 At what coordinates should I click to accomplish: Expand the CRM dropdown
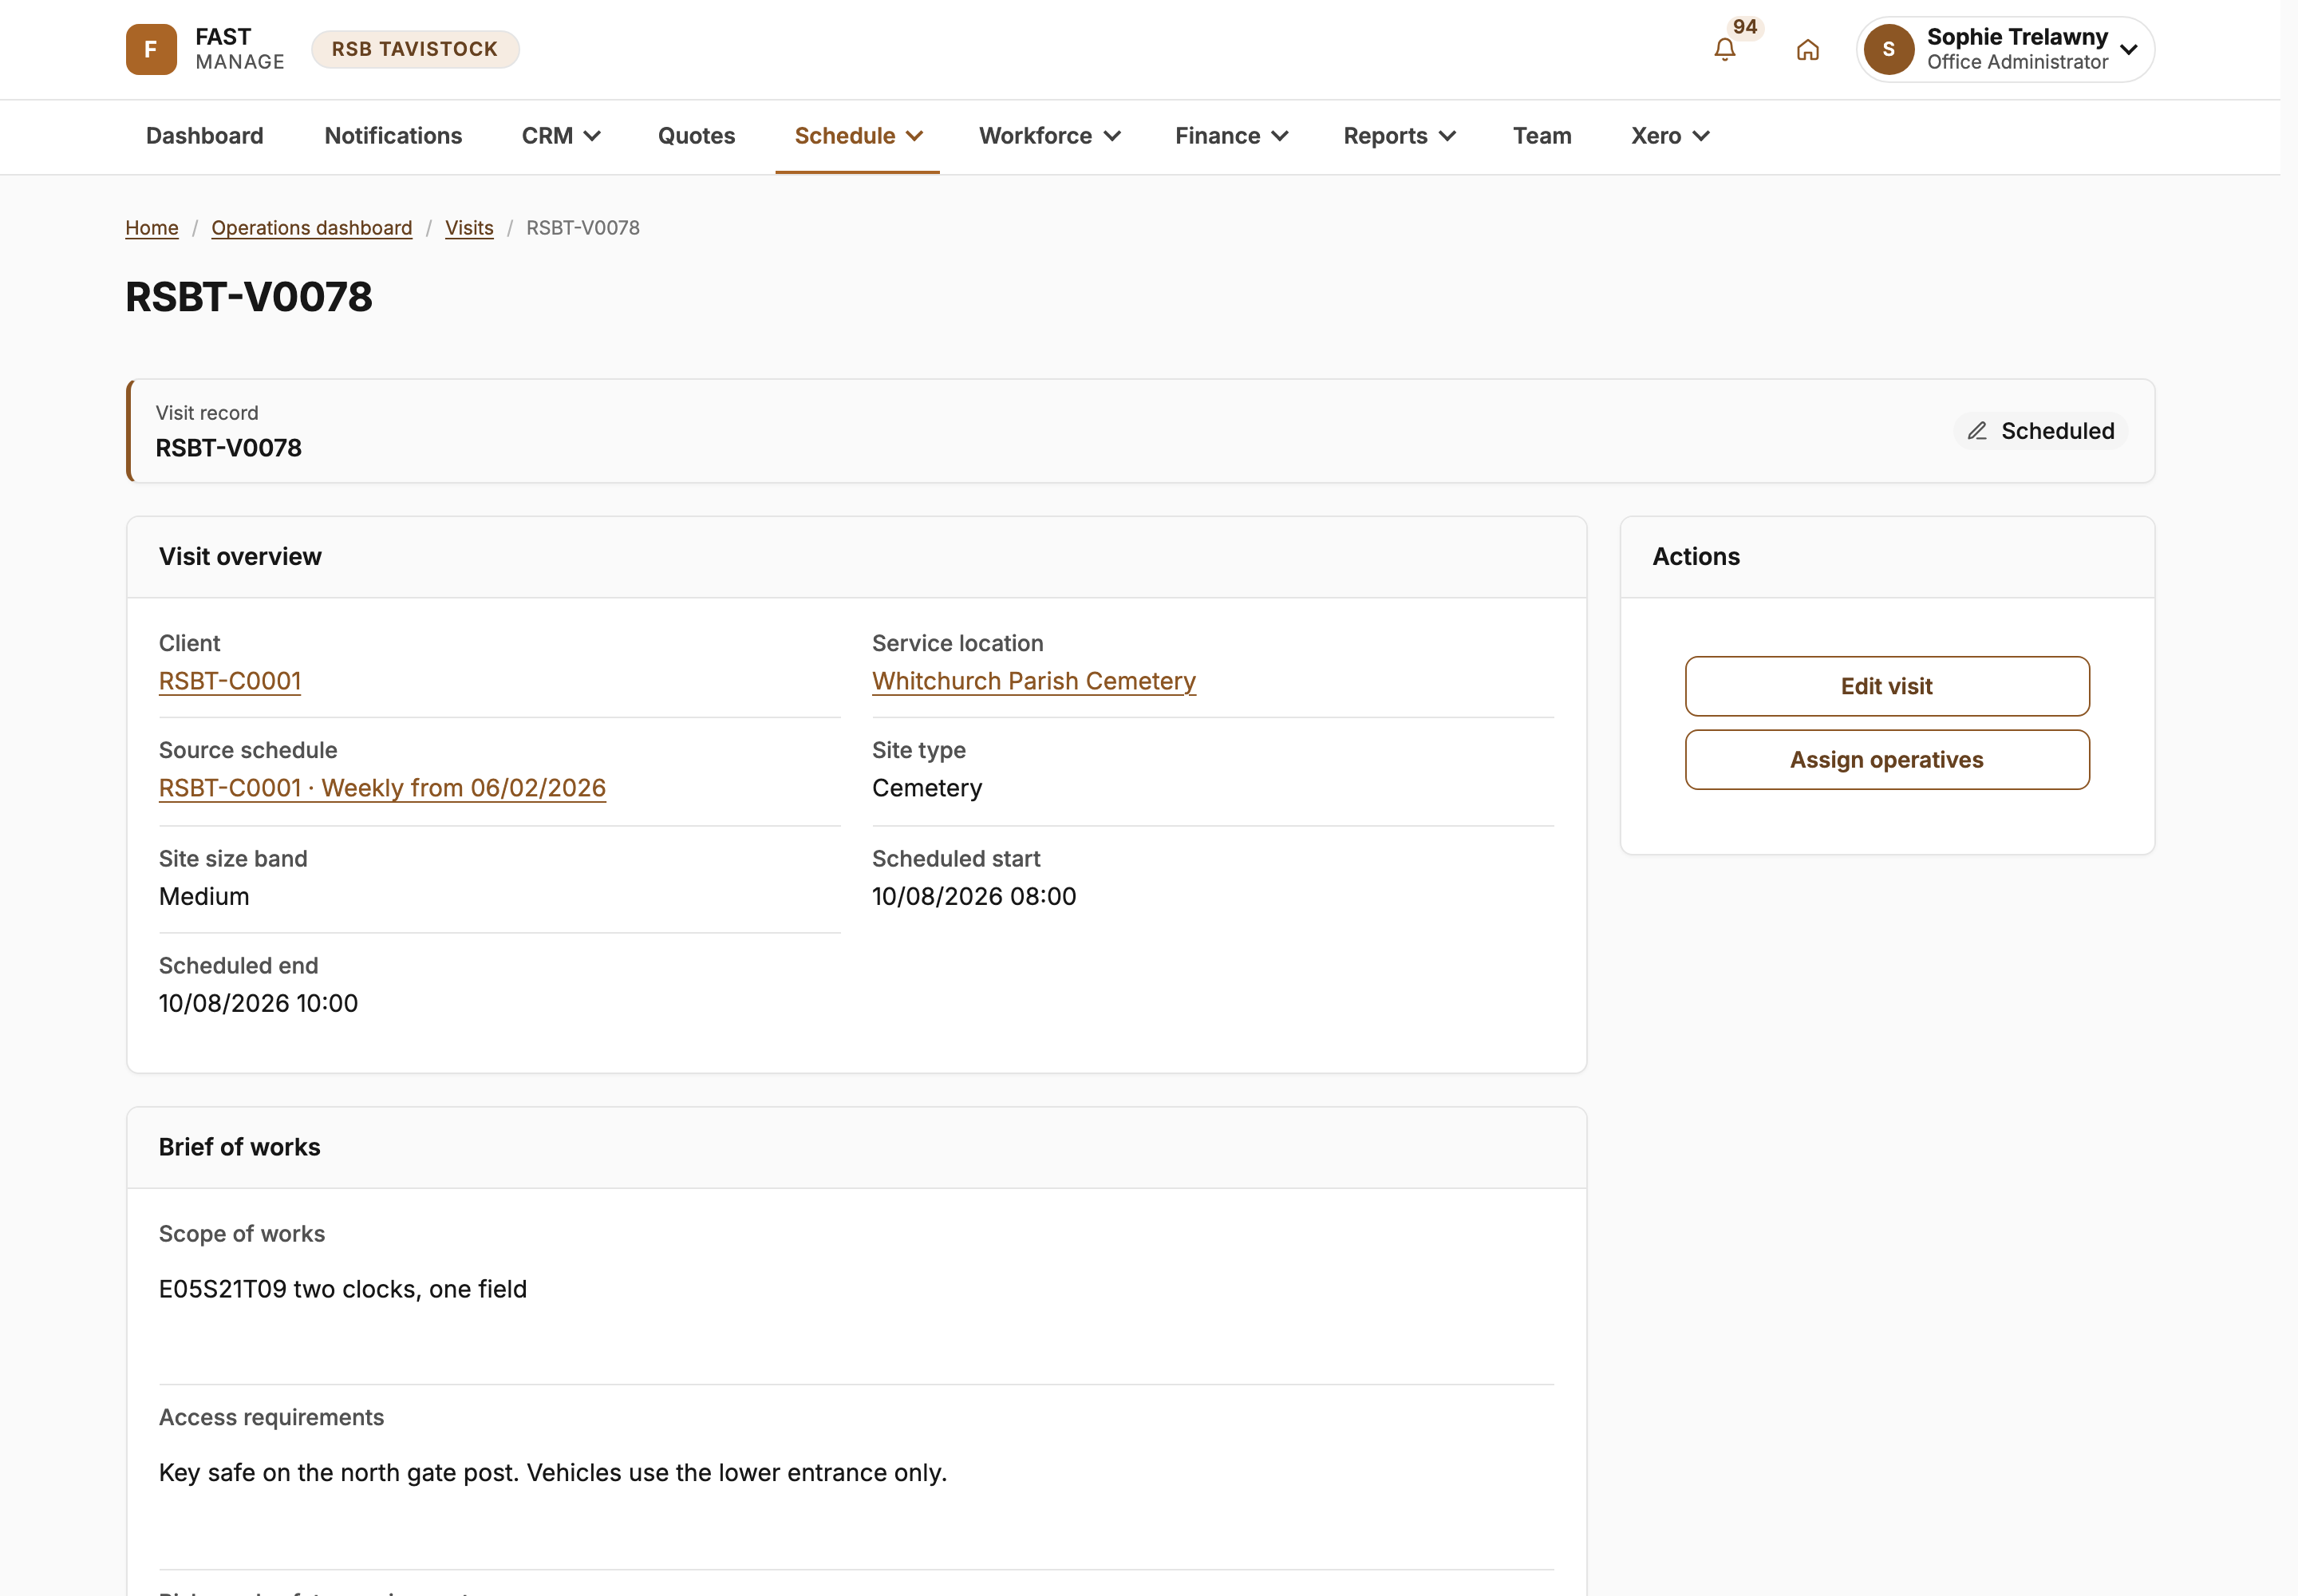pos(561,136)
